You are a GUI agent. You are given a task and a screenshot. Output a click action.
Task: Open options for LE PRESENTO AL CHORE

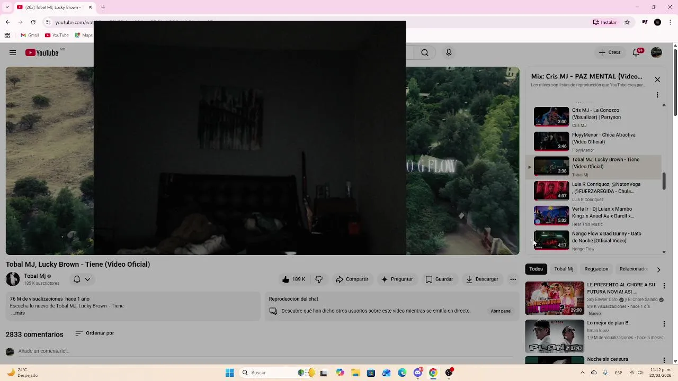[664, 286]
